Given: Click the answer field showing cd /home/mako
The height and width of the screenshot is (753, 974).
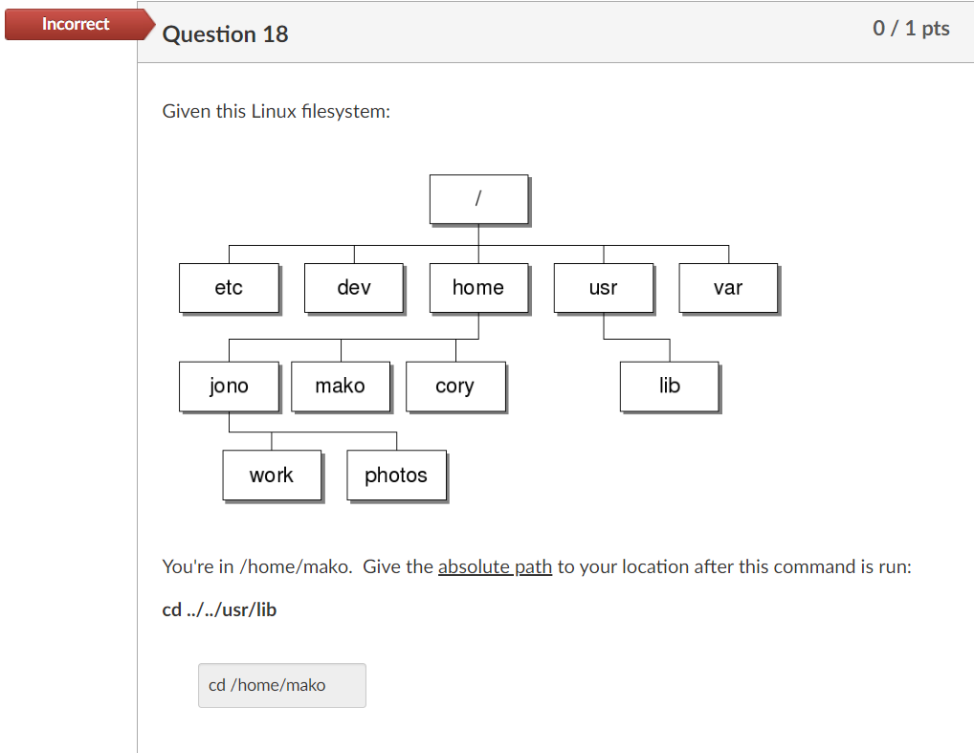Looking at the screenshot, I should pyautogui.click(x=281, y=685).
